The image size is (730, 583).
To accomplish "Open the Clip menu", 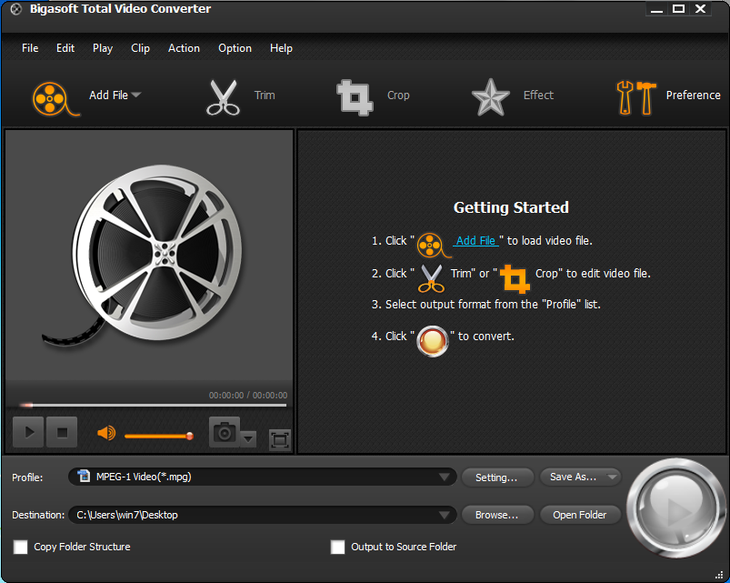I will [140, 48].
